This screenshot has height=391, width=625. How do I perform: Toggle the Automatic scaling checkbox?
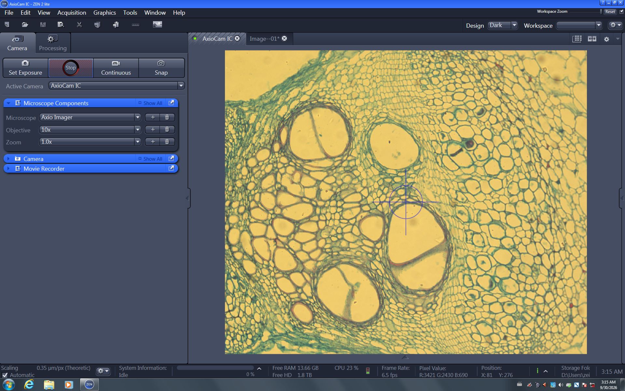pos(5,375)
